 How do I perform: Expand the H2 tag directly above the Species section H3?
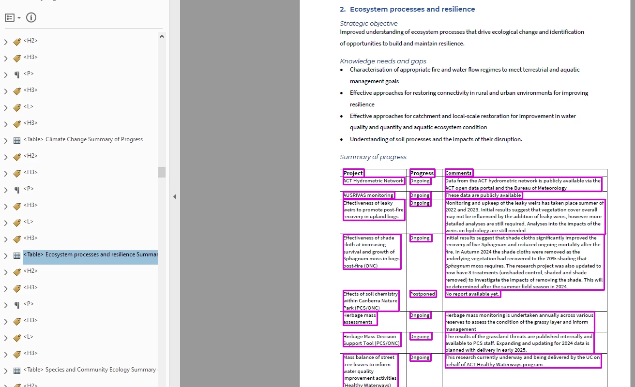[6, 272]
